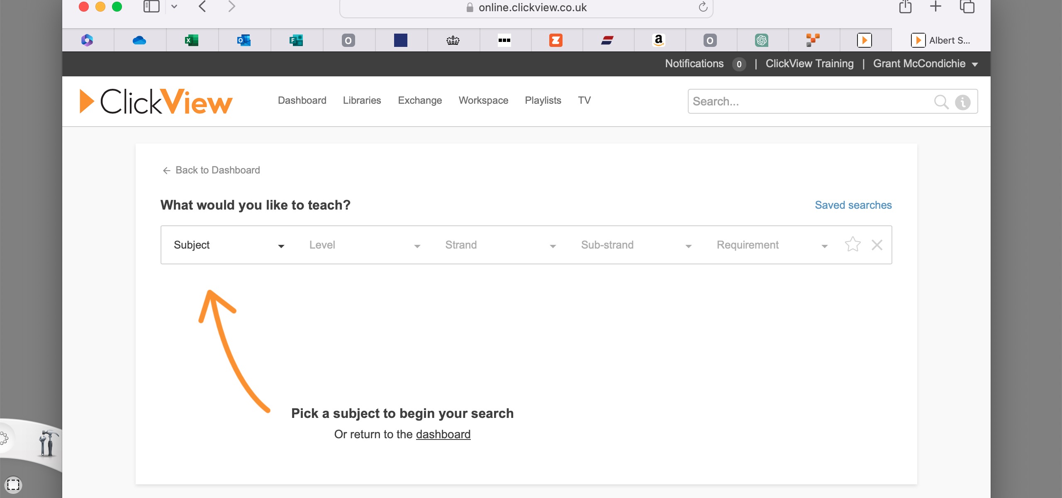Open Saved searches
The image size is (1062, 498).
(x=853, y=205)
